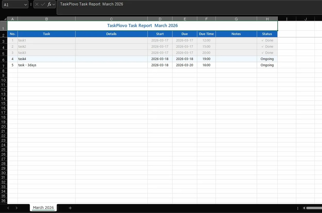Viewport: 322px width, 213px height.
Task: Select the 15:00 due time cell
Action: (206, 46)
